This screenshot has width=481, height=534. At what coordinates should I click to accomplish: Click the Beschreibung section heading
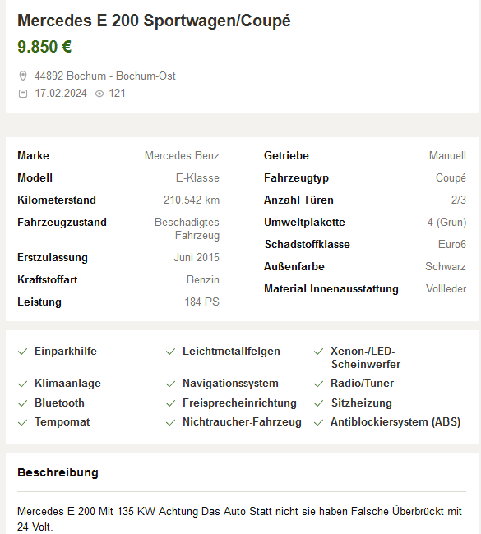tap(58, 472)
